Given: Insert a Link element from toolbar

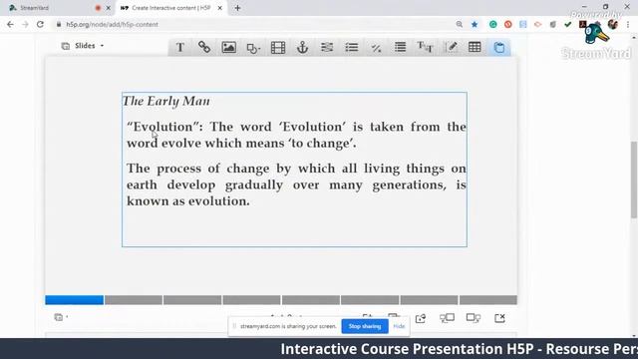Looking at the screenshot, I should pyautogui.click(x=204, y=47).
